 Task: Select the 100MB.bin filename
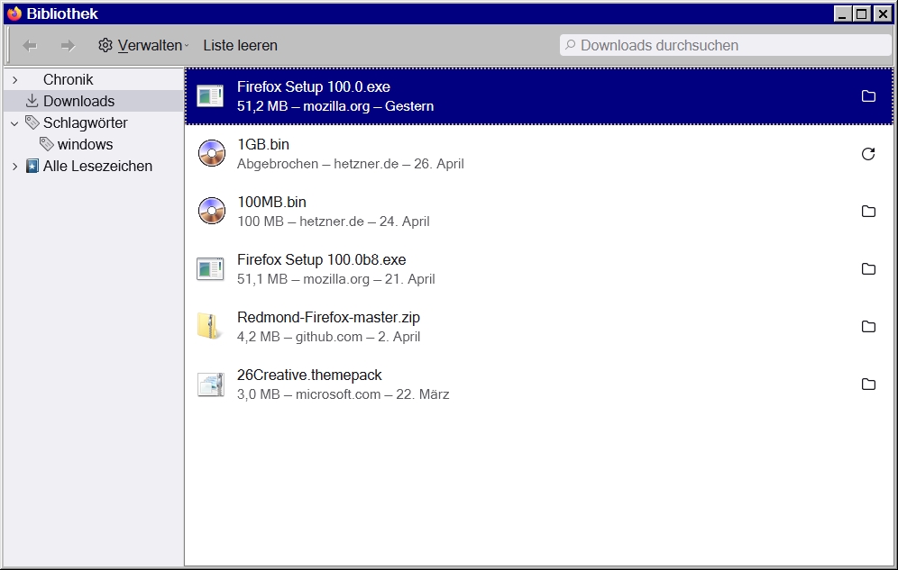[271, 203]
